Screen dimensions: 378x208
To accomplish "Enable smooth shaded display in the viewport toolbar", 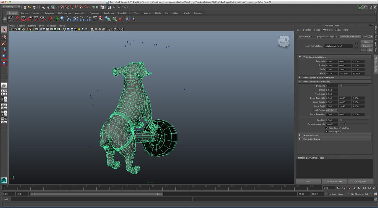I will [68, 29].
